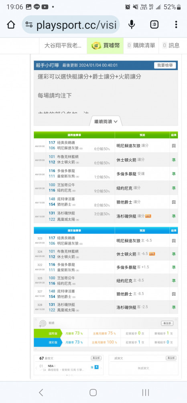This screenshot has width=187, height=403.
Task: Expand the post with 繼續閱讀
Action: point(106,122)
